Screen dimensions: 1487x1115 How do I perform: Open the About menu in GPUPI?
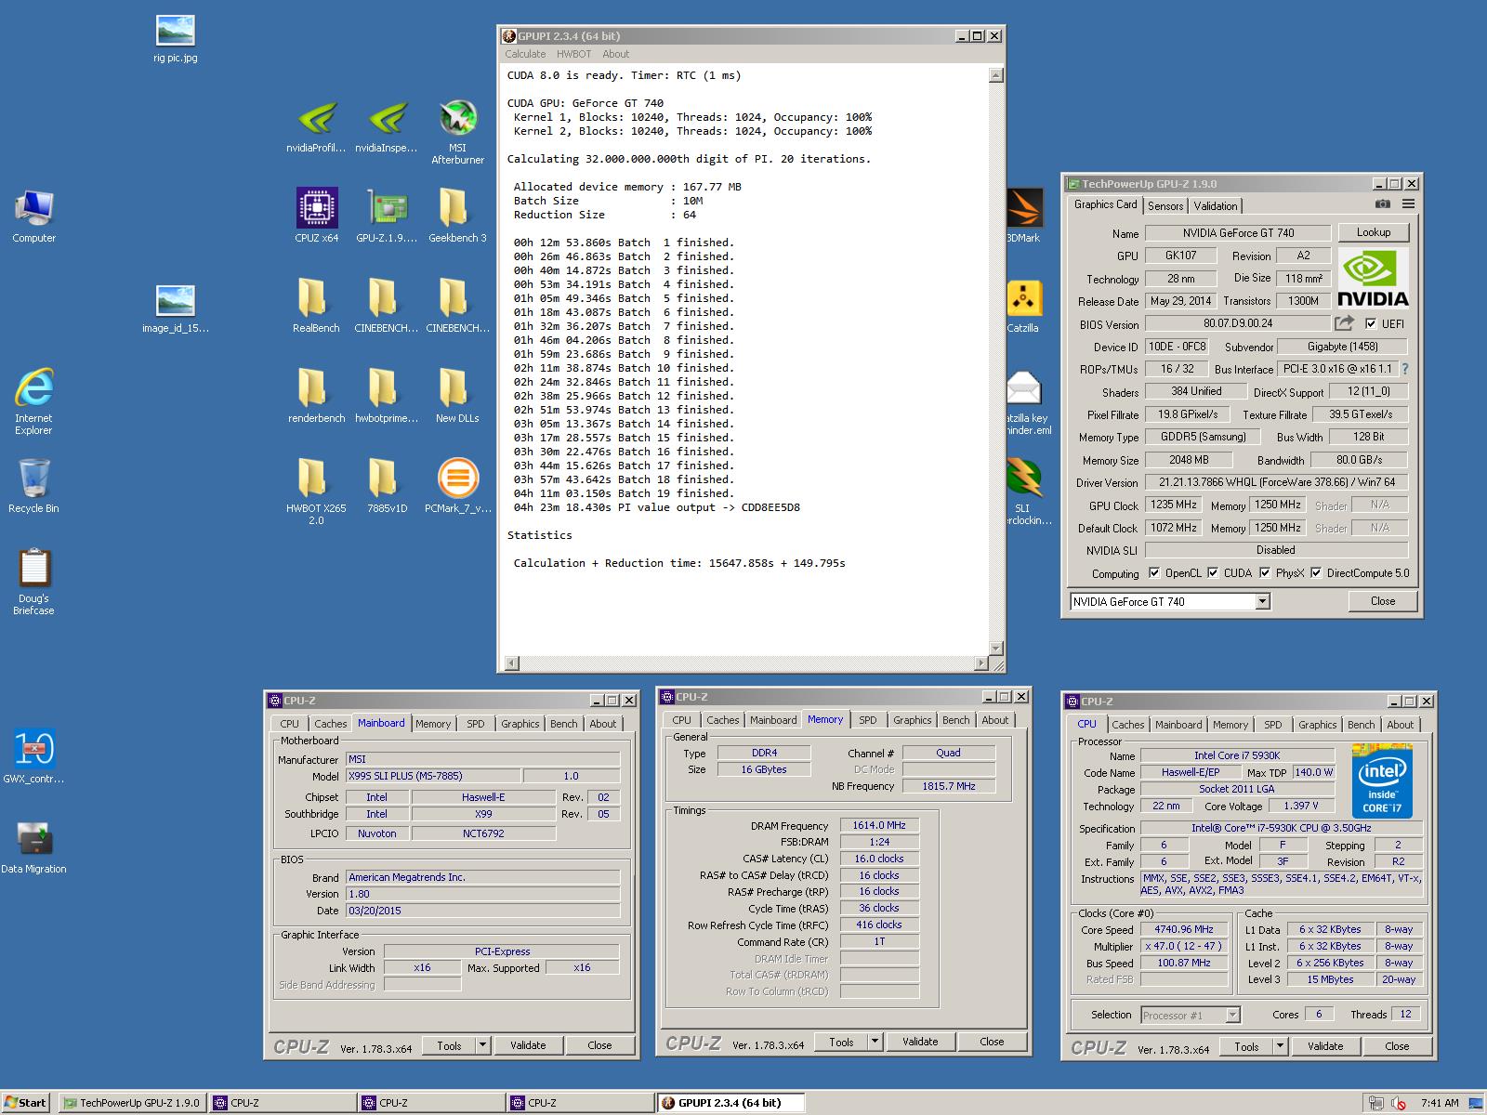tap(615, 54)
